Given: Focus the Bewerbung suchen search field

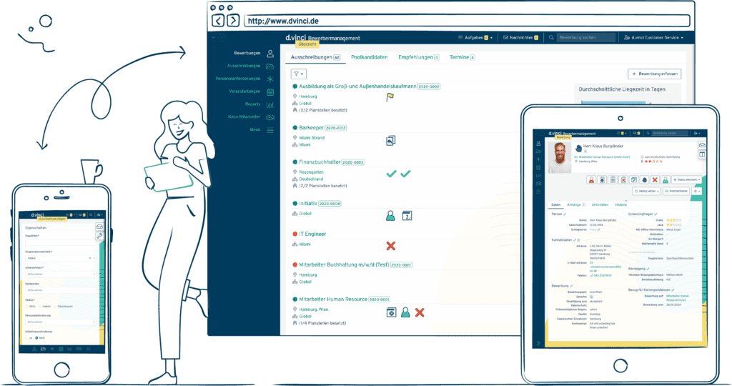Looking at the screenshot, I should coord(586,37).
